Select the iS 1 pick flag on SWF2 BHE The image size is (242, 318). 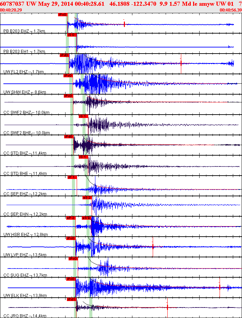[83, 116]
